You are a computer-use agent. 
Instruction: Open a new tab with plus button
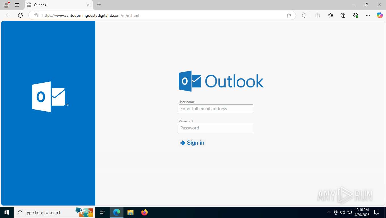[99, 5]
